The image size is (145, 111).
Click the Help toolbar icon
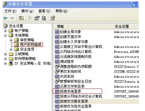click(x=53, y=18)
